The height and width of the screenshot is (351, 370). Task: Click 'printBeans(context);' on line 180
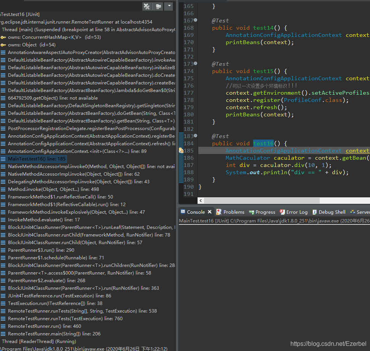tap(260, 114)
